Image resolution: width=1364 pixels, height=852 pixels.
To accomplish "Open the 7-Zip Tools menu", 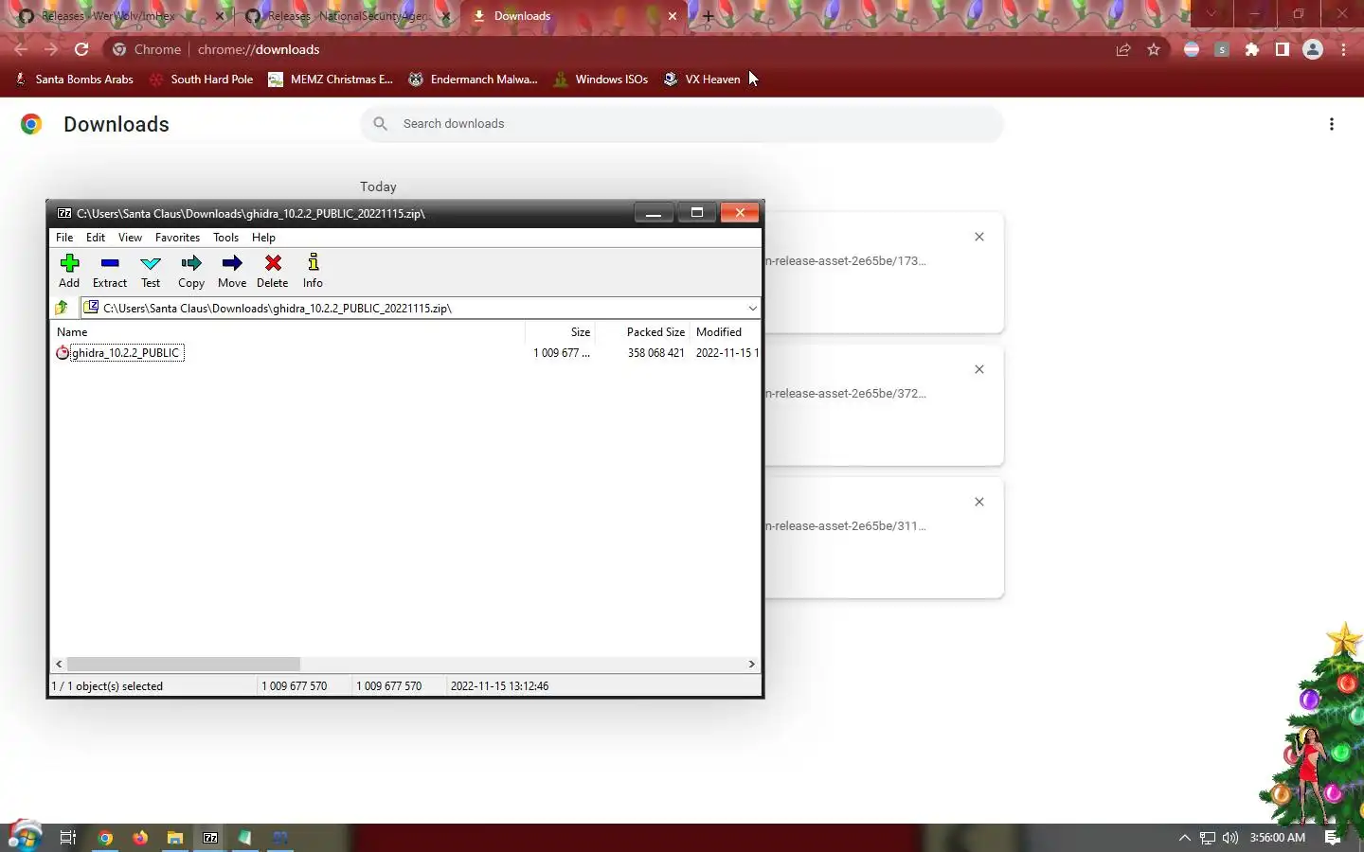I will point(225,238).
